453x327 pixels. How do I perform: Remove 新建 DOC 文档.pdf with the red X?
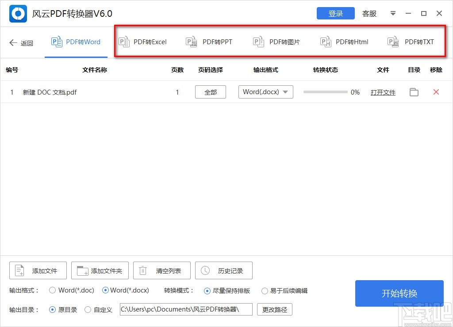click(436, 92)
